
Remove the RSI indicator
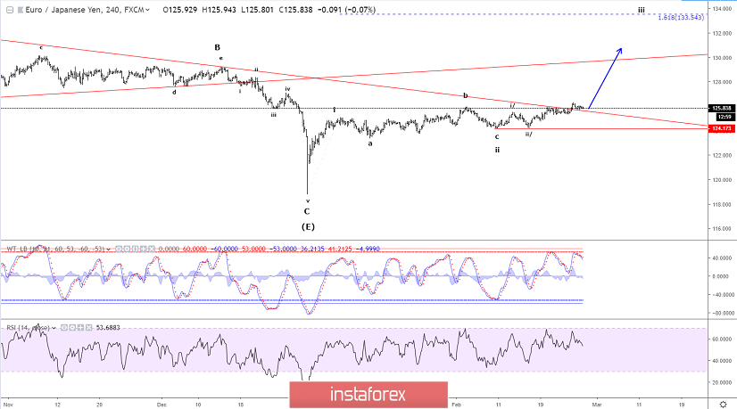coord(89,327)
